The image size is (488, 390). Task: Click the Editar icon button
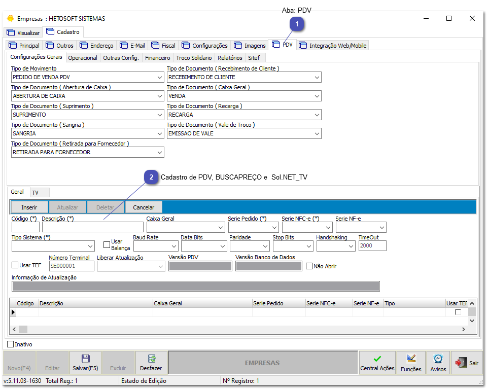[52, 362]
